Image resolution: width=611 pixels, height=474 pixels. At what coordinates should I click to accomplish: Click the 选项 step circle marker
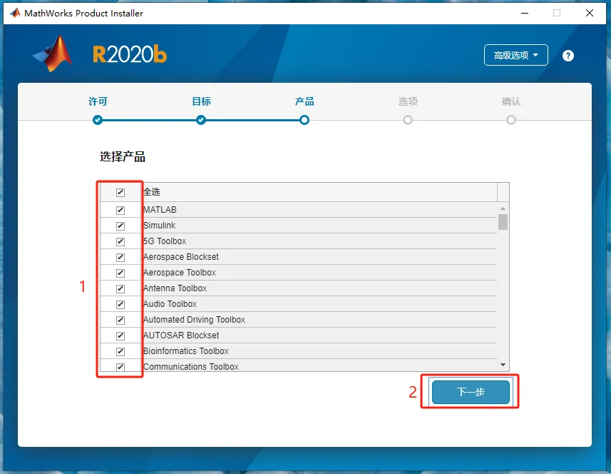tap(408, 120)
